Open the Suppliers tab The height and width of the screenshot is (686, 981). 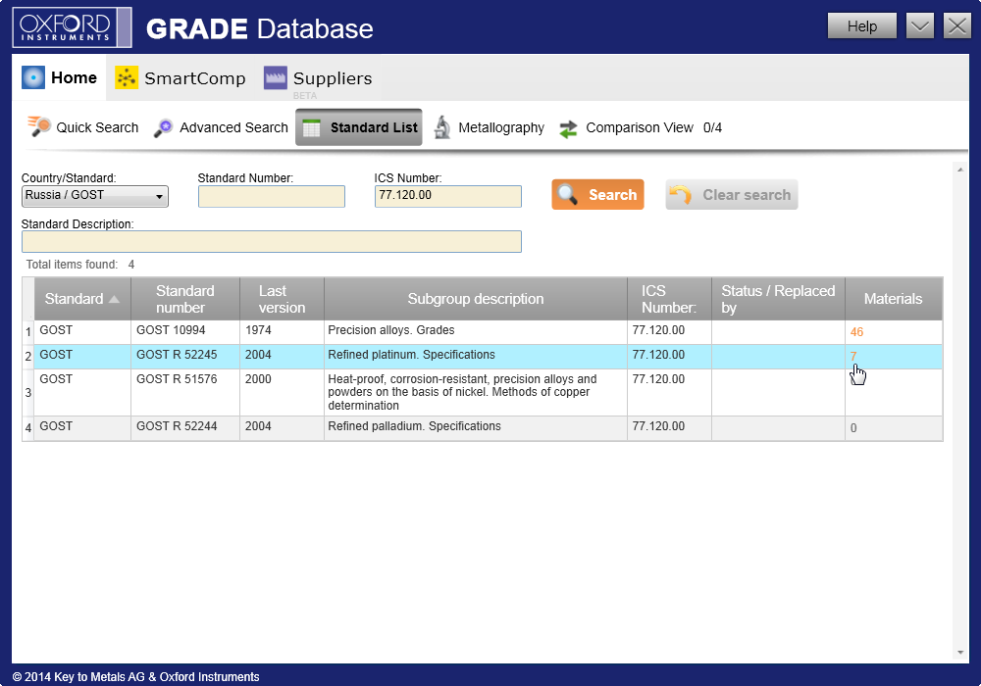(x=318, y=78)
